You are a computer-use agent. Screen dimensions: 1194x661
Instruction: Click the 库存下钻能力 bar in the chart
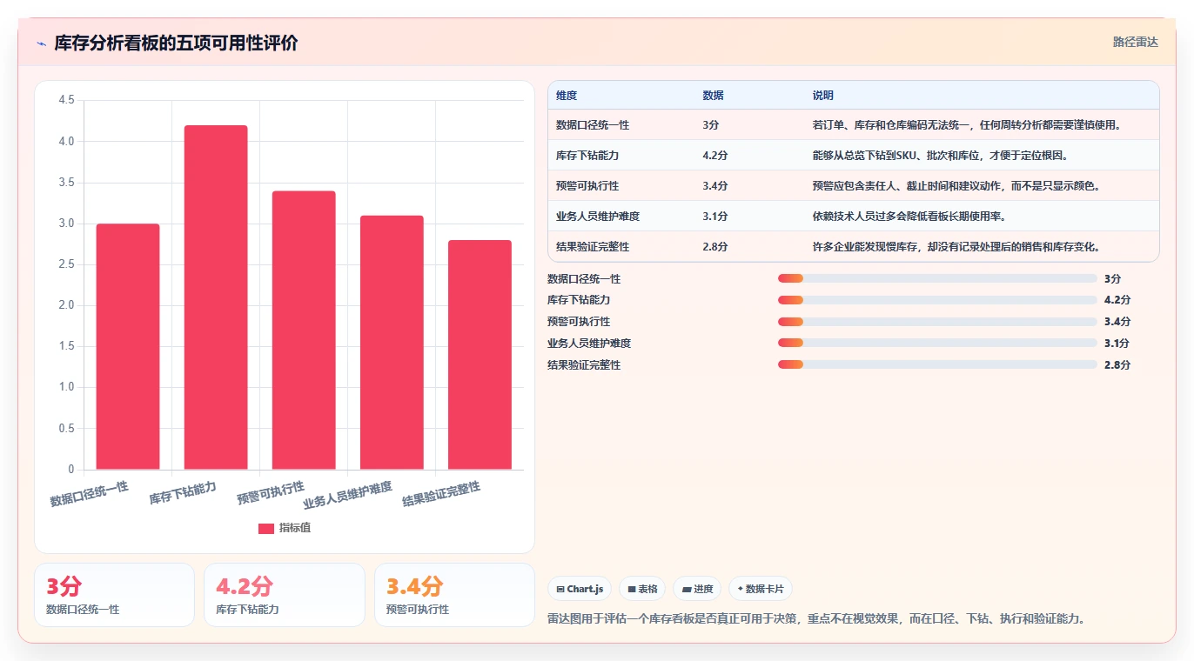point(216,297)
